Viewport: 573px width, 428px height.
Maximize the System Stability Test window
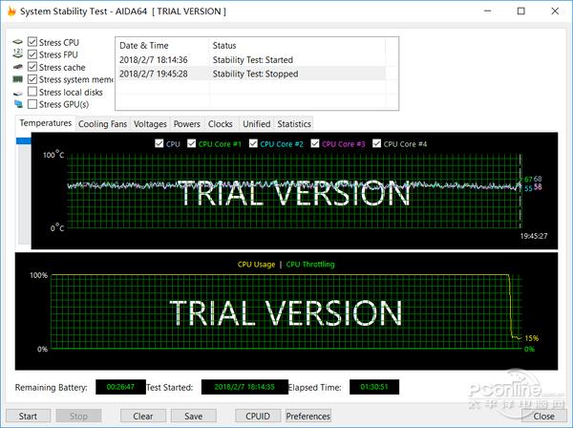tap(521, 11)
